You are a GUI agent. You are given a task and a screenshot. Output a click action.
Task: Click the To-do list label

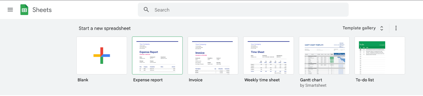[365, 80]
